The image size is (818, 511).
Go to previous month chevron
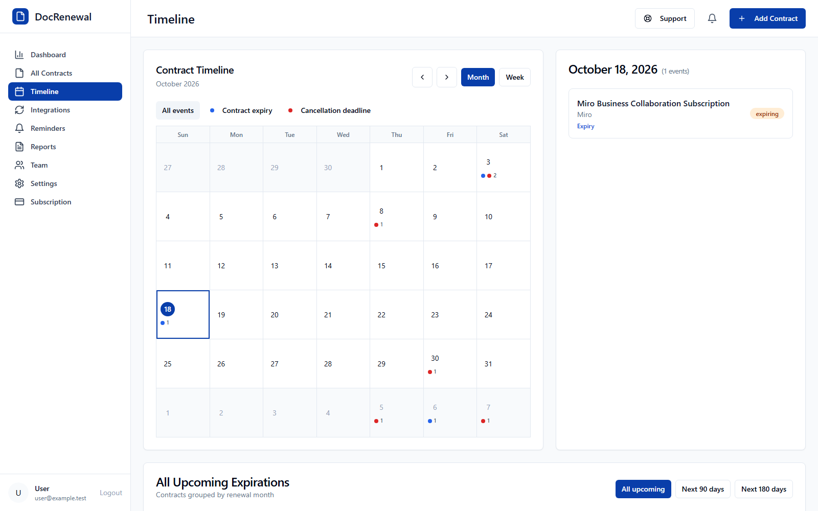click(x=422, y=77)
